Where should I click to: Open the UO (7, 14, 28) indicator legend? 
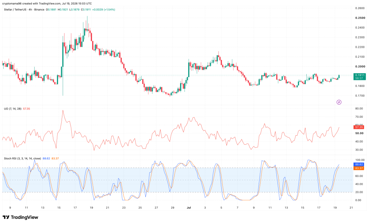coord(13,109)
